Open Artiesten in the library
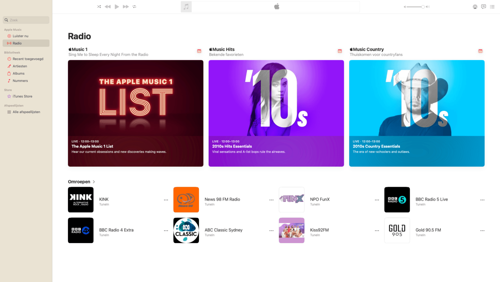This screenshot has width=500, height=282. (26, 66)
